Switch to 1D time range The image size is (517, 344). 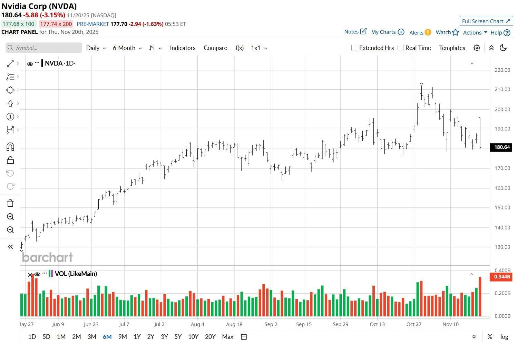coord(32,337)
